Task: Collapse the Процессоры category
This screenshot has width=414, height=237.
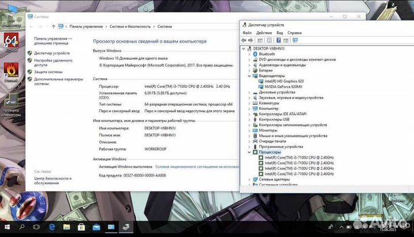Action: pos(249,152)
